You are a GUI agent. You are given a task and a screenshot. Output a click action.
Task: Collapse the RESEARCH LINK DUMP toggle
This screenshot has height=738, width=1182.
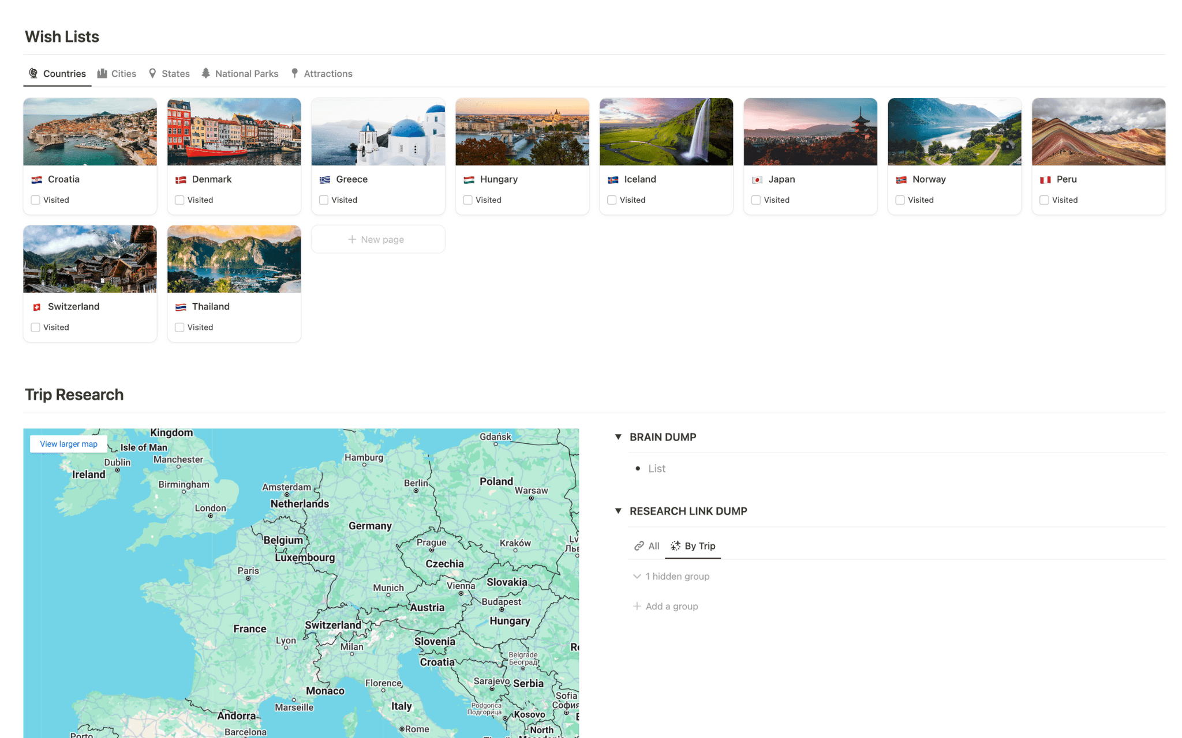618,511
